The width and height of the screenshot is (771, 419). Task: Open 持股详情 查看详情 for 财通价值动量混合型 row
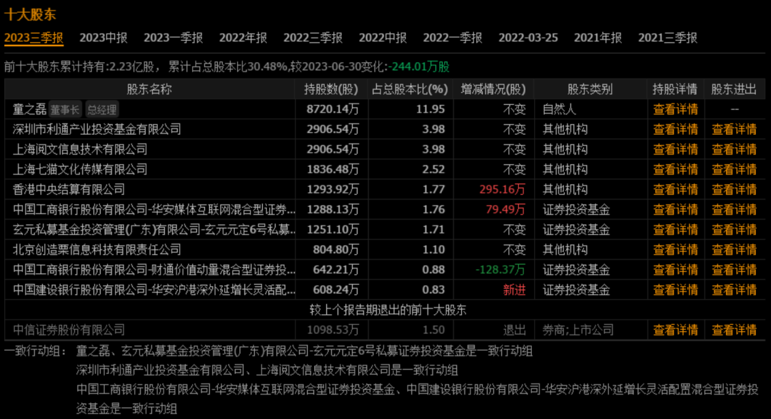[675, 270]
